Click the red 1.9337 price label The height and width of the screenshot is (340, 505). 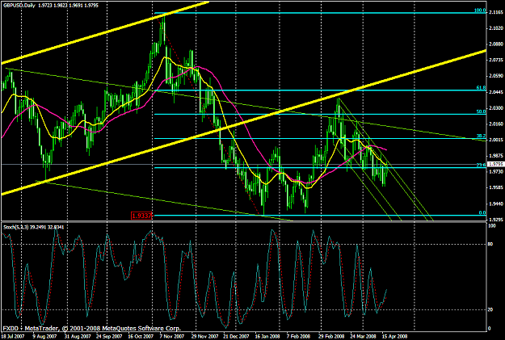(x=141, y=216)
